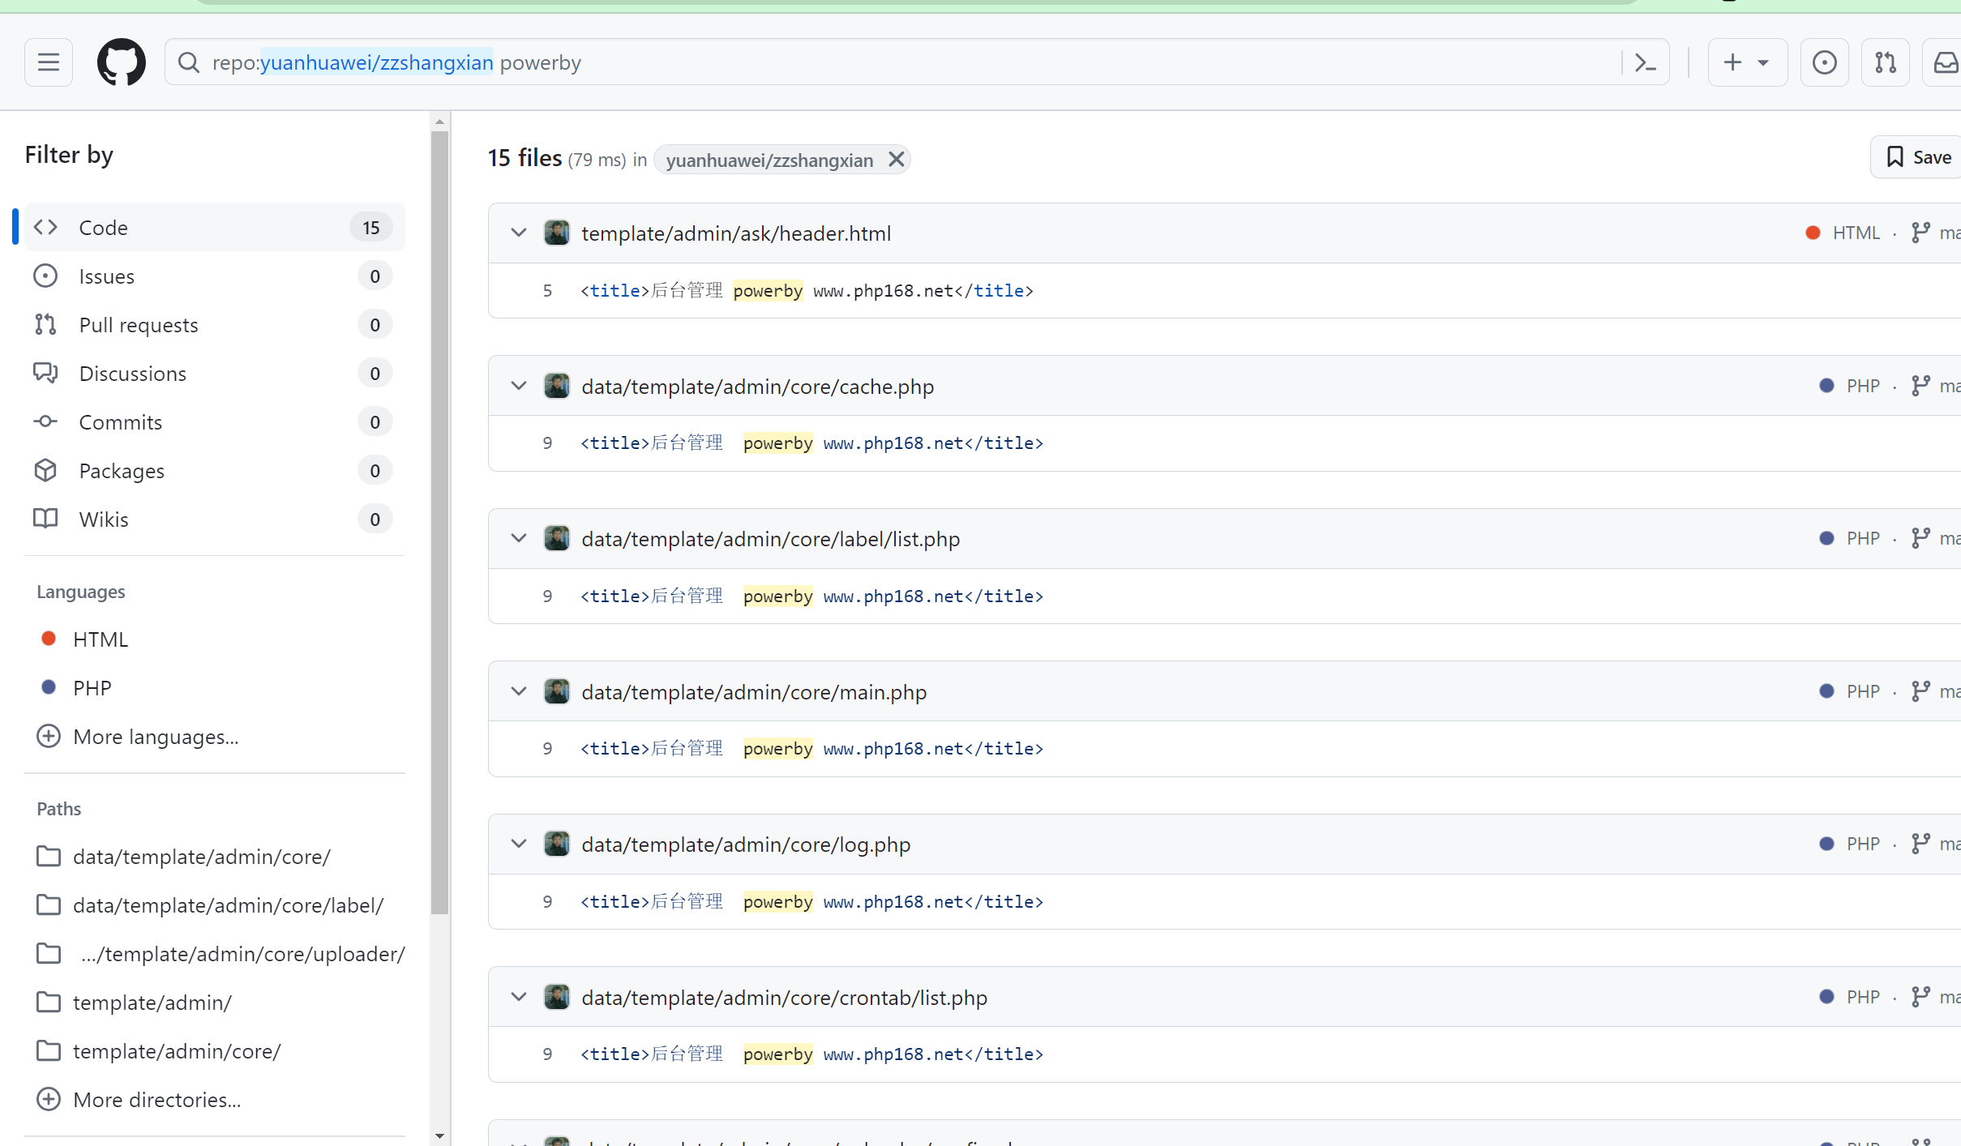
Task: Collapse the crontab/list.php result
Action: [x=519, y=997]
